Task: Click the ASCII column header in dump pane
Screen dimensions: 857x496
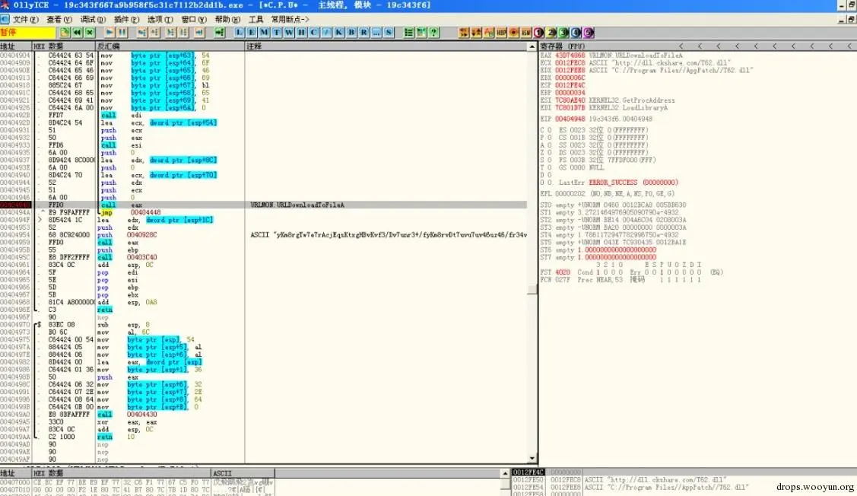Action: pyautogui.click(x=242, y=473)
